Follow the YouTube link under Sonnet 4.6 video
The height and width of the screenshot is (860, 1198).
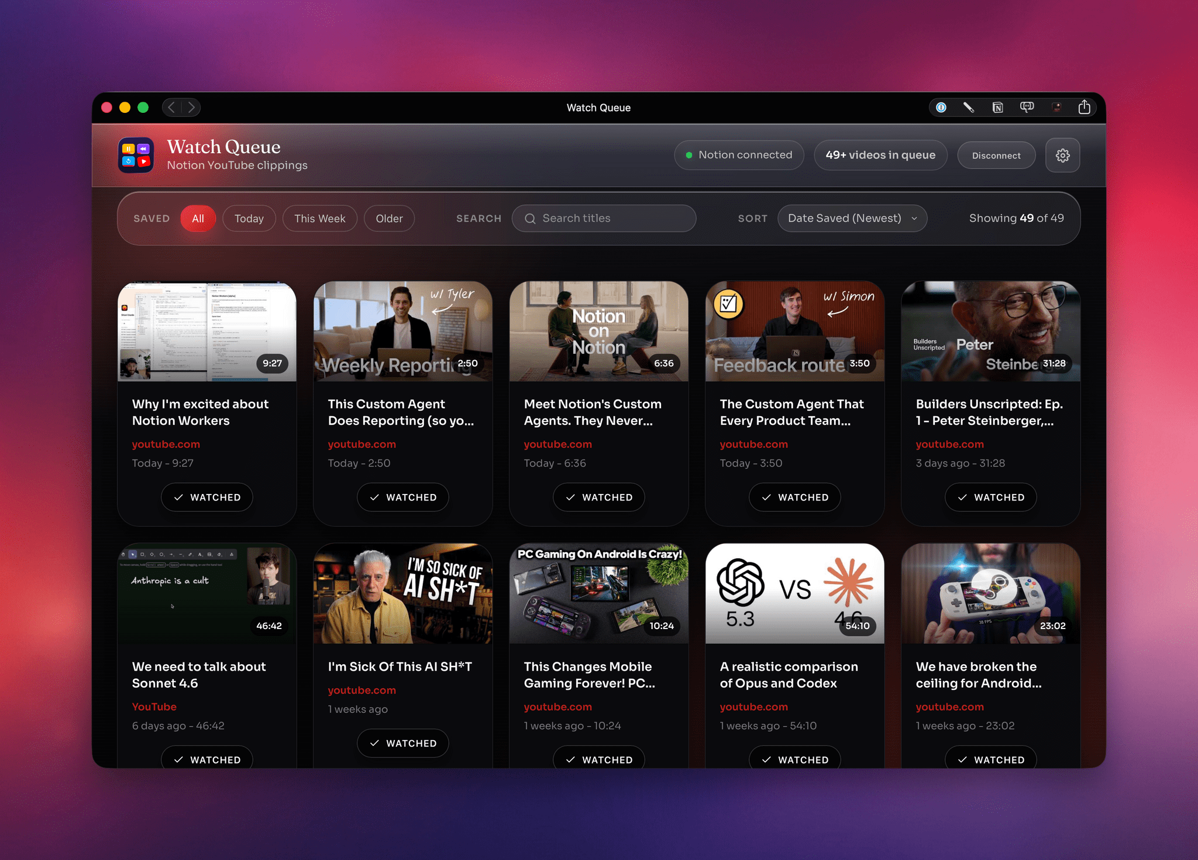(x=154, y=707)
